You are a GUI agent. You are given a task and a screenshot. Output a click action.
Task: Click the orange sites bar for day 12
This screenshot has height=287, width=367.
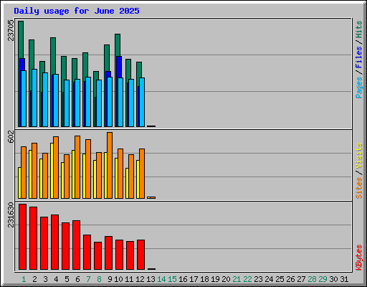pos(142,174)
